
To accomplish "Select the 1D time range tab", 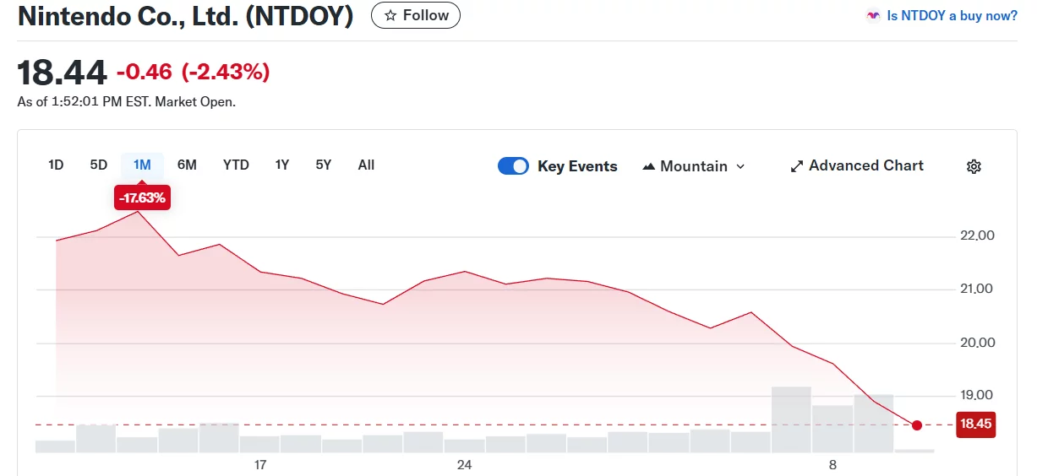I will click(x=56, y=165).
